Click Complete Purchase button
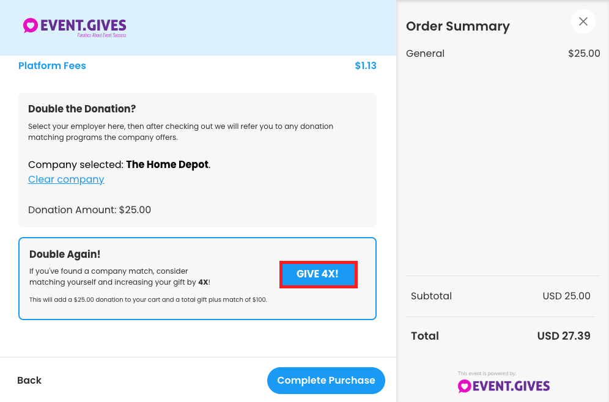 pos(326,380)
